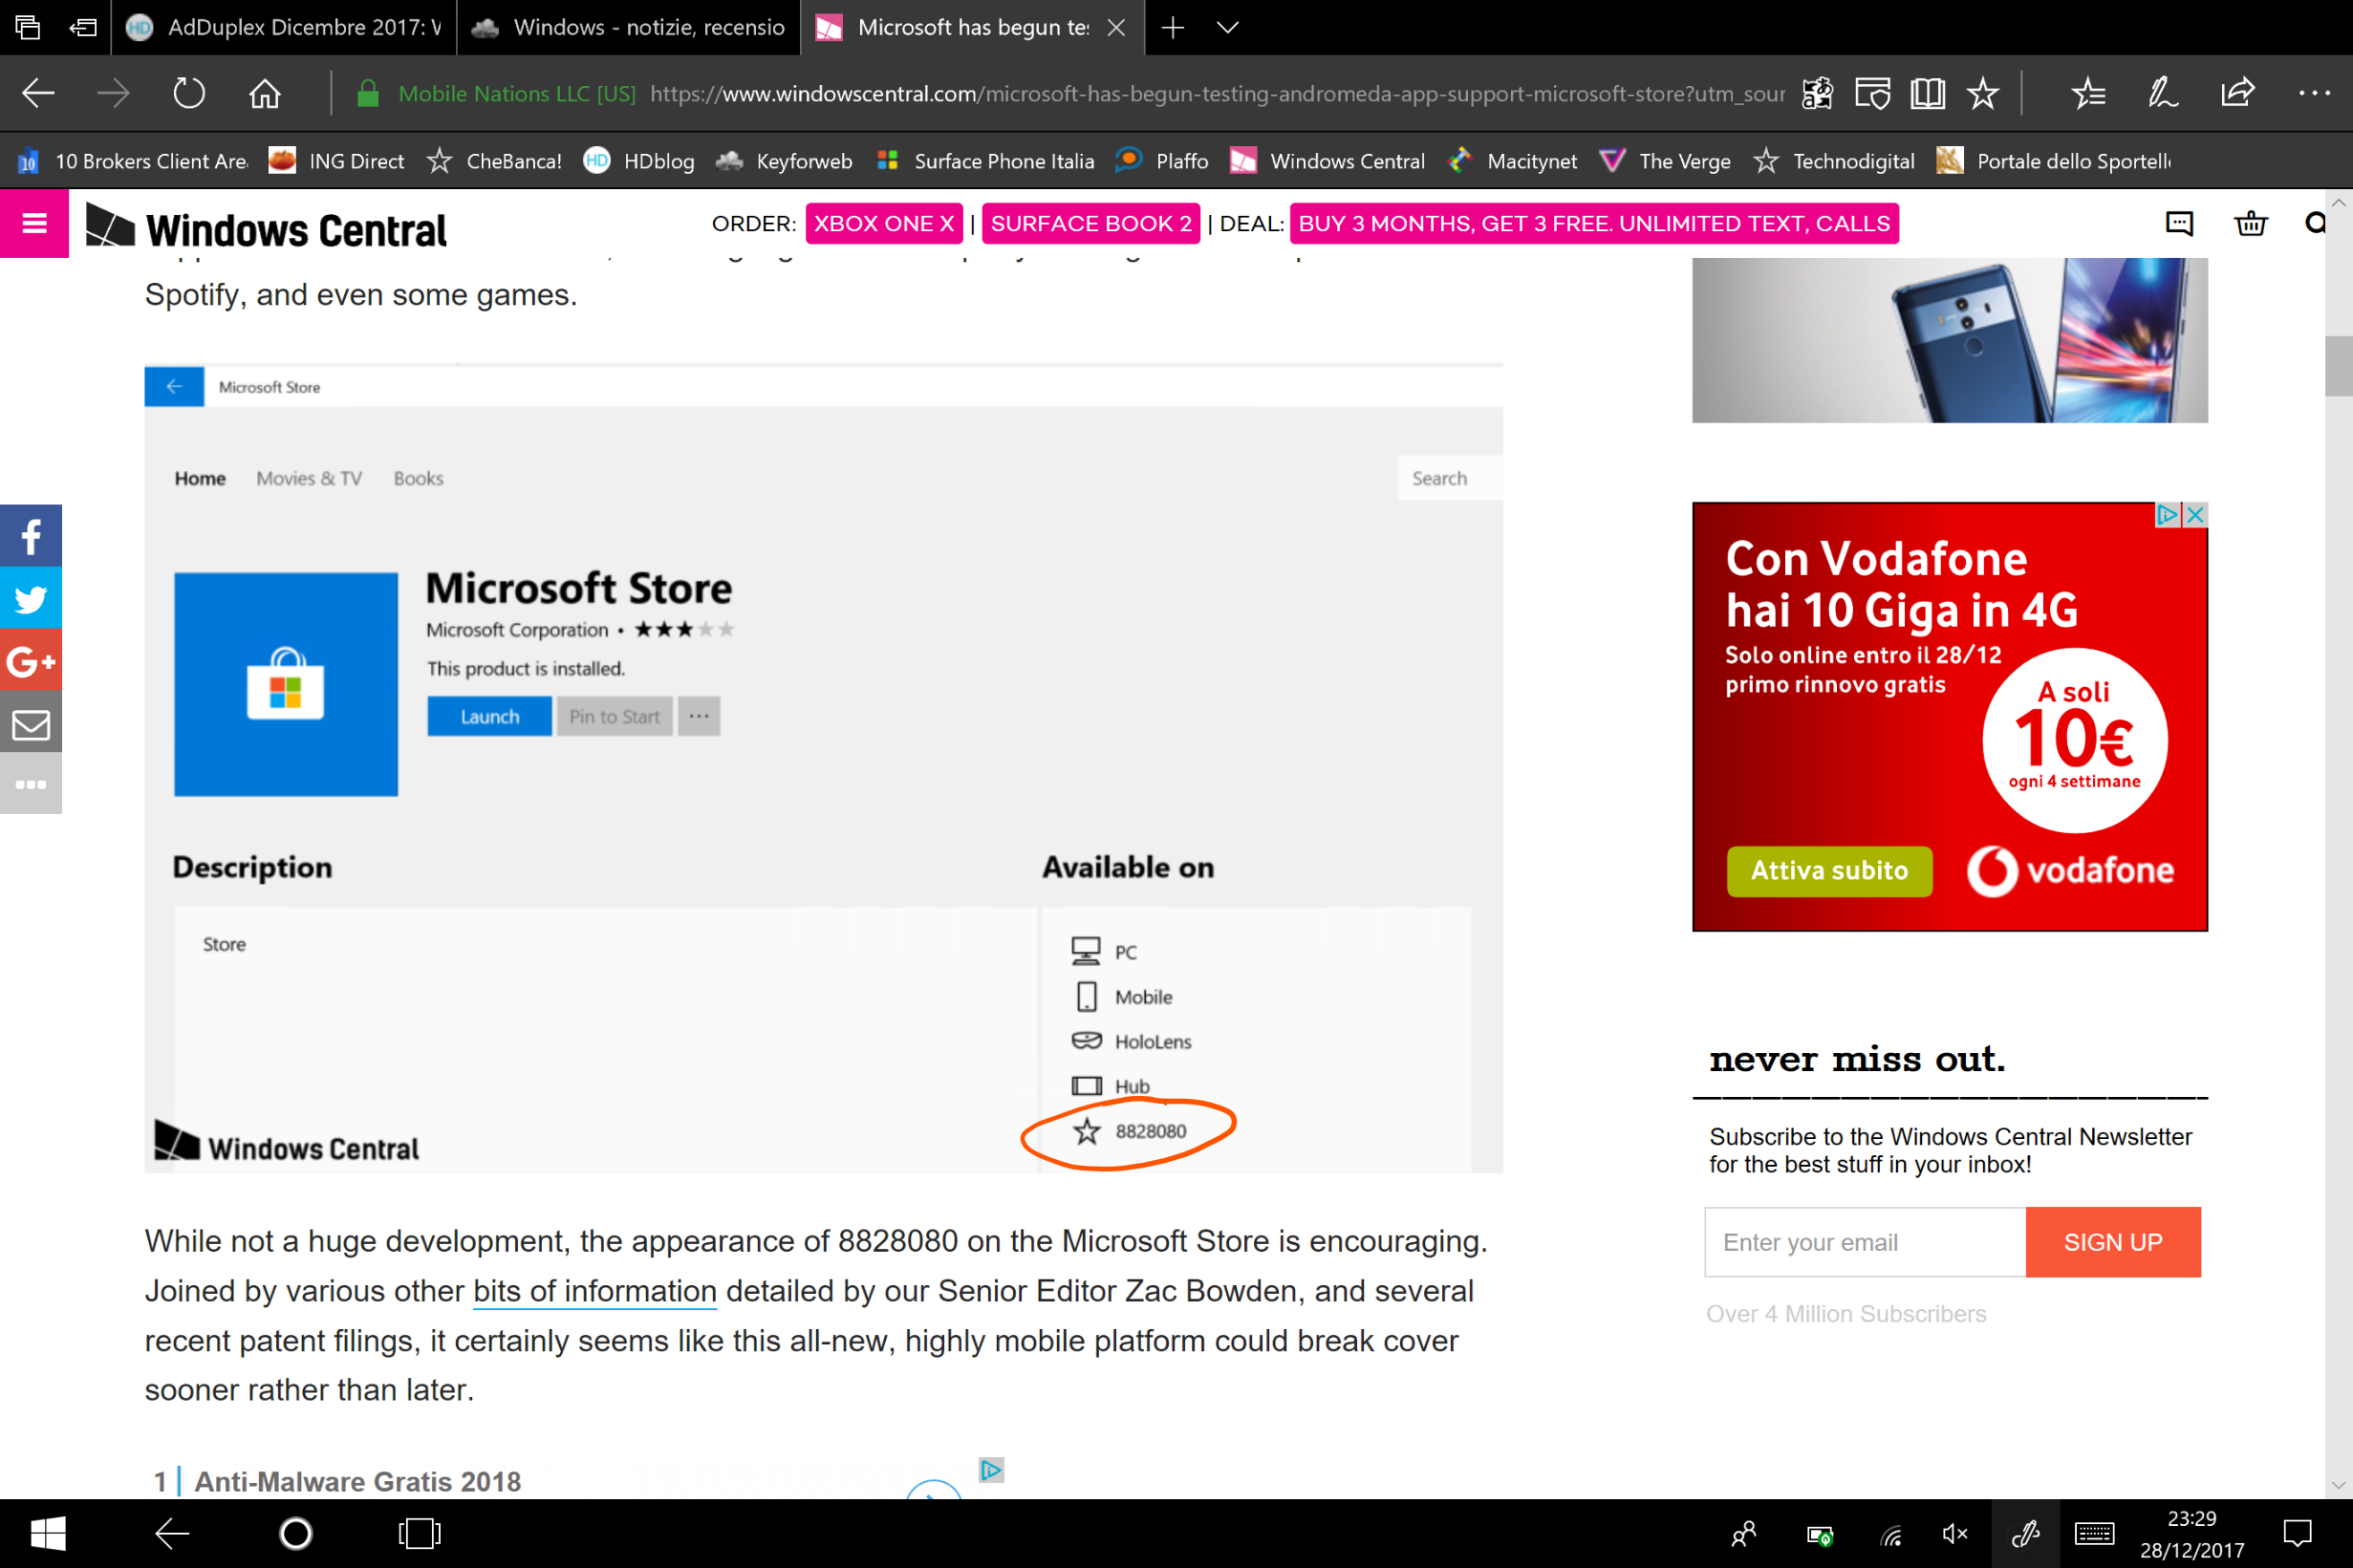Add page to favorites star
Image resolution: width=2353 pixels, height=1568 pixels.
pos(1982,93)
